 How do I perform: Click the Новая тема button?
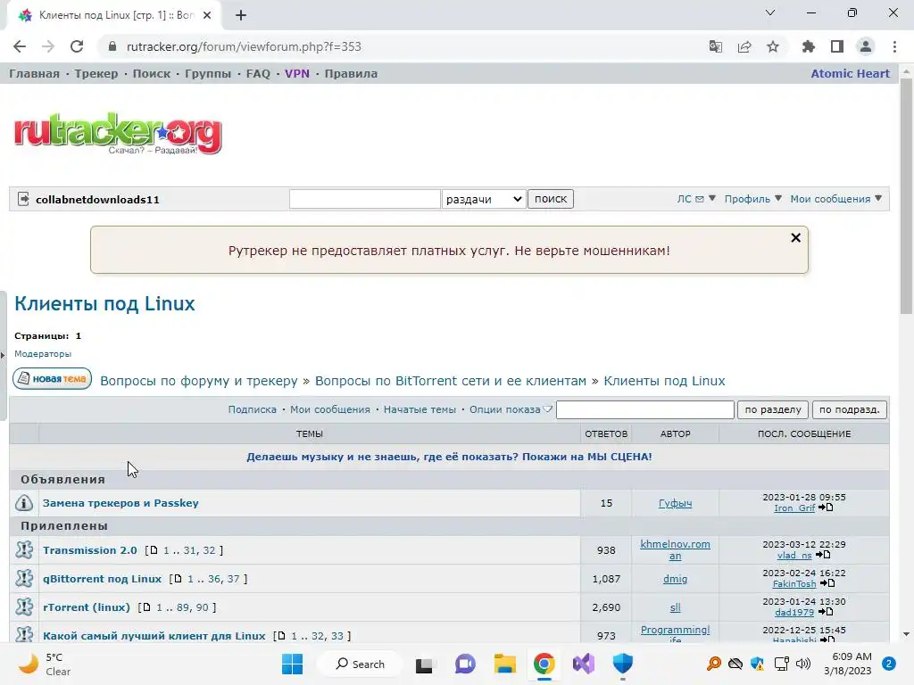[x=53, y=378]
